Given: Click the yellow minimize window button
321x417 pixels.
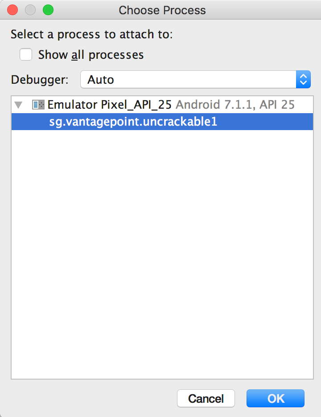Looking at the screenshot, I should coord(30,10).
